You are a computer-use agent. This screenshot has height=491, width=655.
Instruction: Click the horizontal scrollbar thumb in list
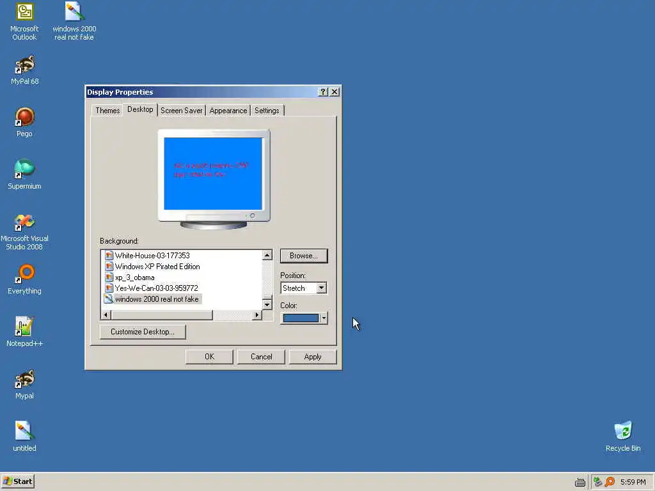pyautogui.click(x=162, y=315)
